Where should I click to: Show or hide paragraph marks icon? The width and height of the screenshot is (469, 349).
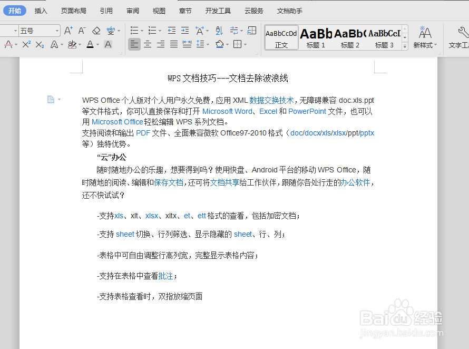coord(234,31)
